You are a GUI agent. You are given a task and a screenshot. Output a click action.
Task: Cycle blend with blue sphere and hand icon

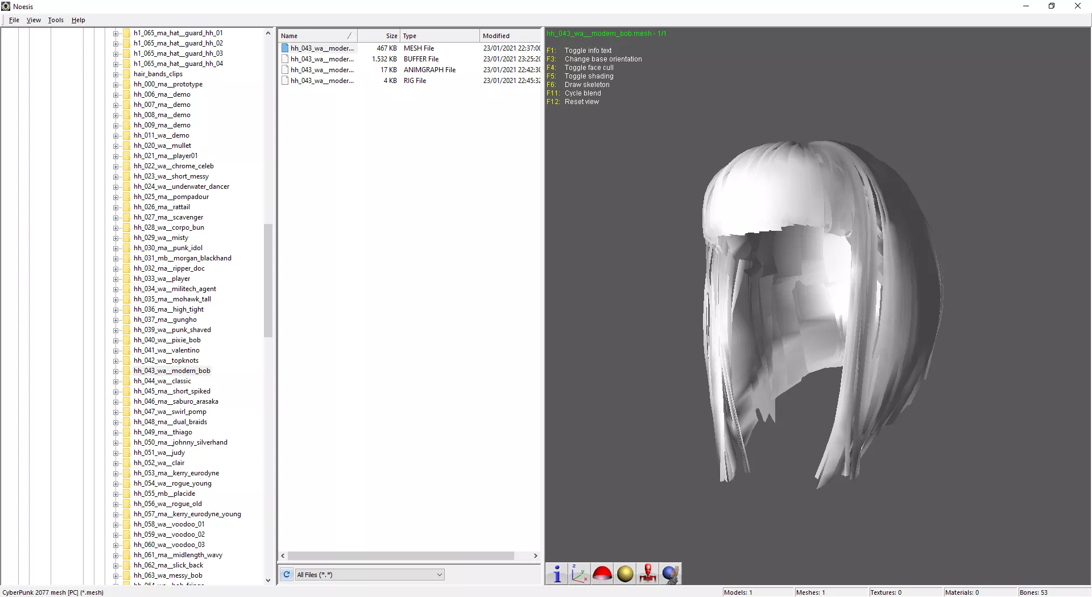pyautogui.click(x=671, y=574)
